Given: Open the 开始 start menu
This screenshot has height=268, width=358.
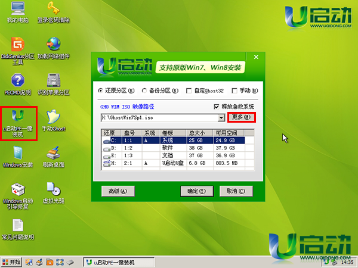Looking at the screenshot, I should pyautogui.click(x=11, y=262).
